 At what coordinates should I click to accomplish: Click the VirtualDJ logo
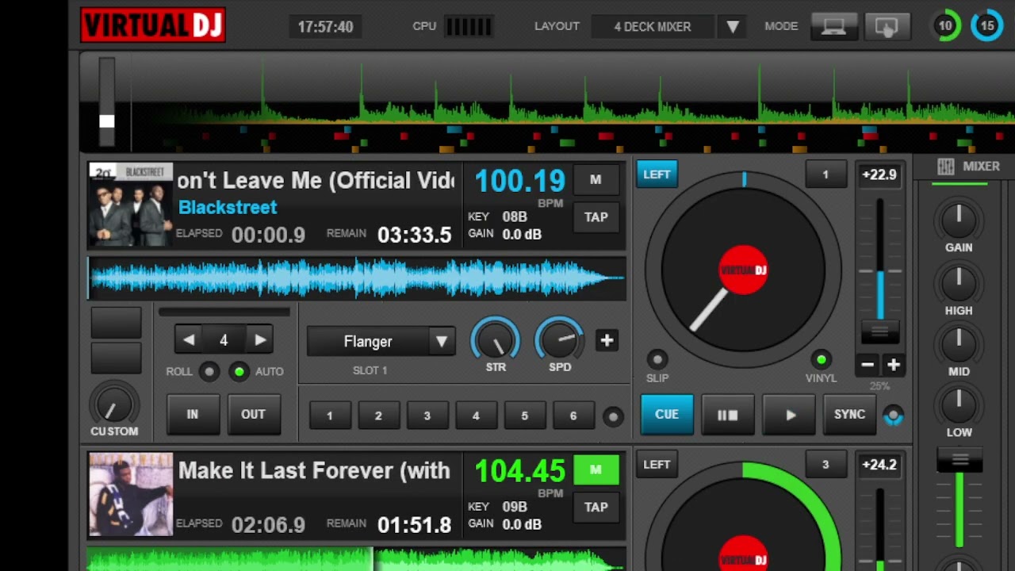click(x=153, y=25)
